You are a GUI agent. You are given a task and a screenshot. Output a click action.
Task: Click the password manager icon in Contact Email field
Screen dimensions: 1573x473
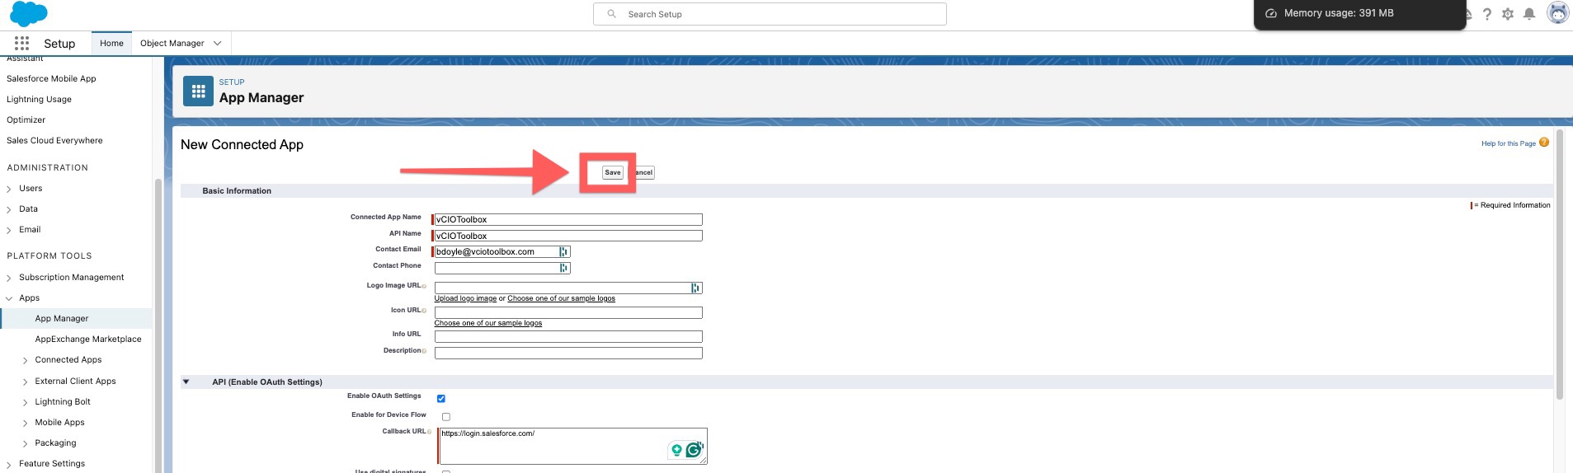[564, 252]
